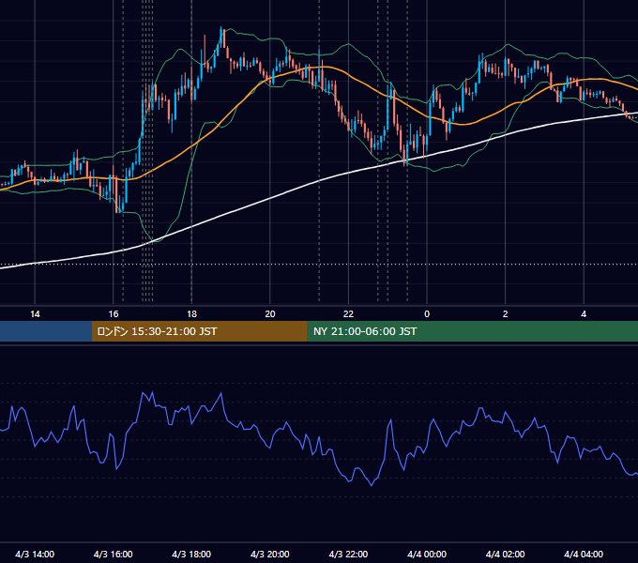Click the '4/3 16:00' label on the lower axis
Screen dimensions: 638x563
[x=114, y=554]
